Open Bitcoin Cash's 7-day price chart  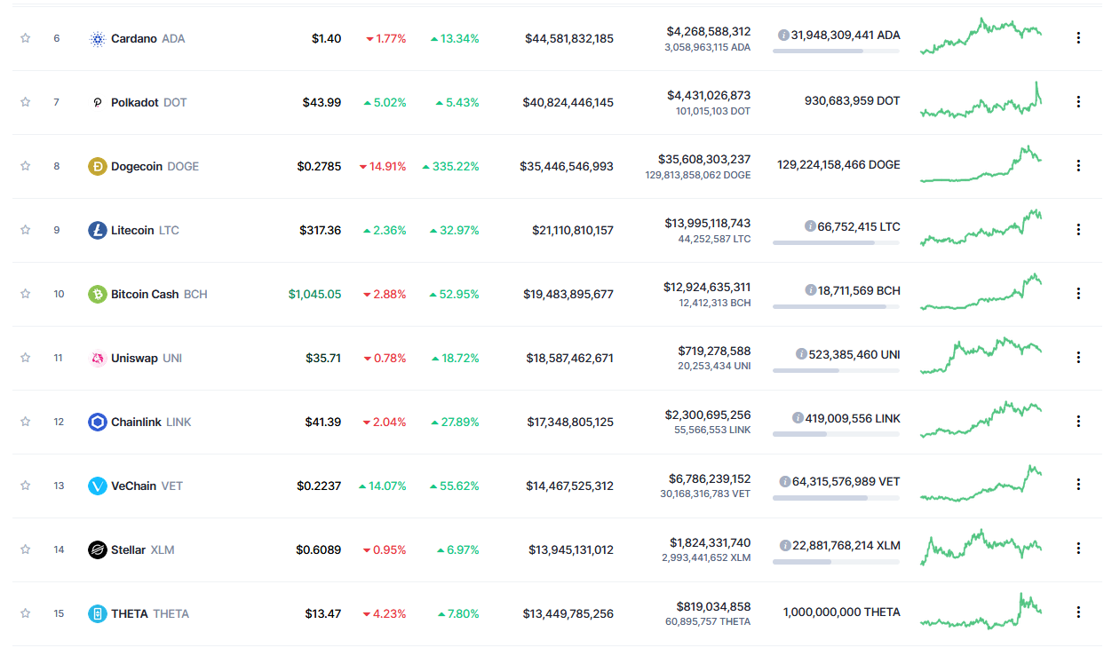pos(981,292)
